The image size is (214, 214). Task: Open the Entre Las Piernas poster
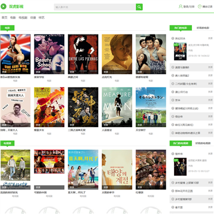coord(83,54)
